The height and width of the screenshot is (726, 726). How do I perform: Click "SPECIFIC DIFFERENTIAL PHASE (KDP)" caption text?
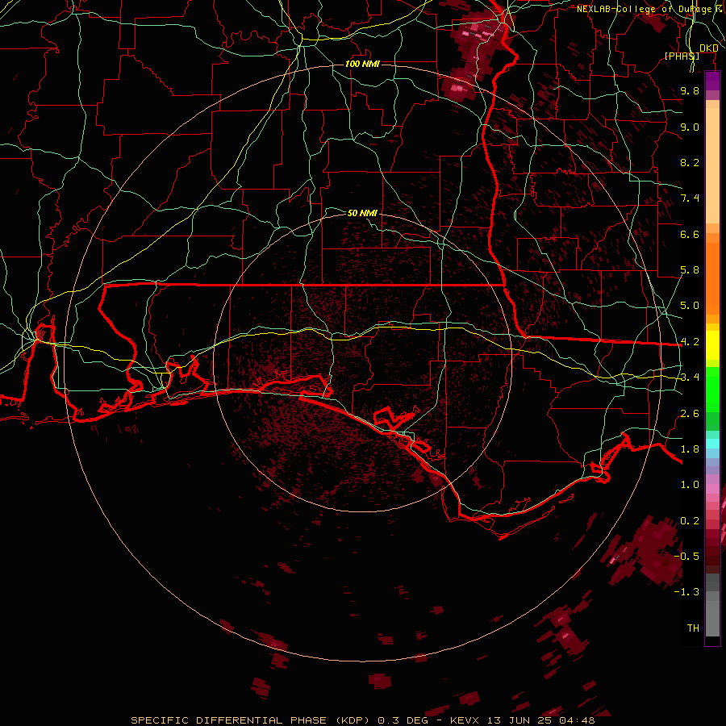(x=252, y=720)
